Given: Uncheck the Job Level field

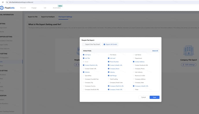Looking at the screenshot, I should (108, 58).
